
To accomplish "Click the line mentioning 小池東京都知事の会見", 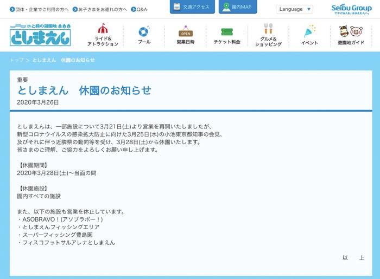I will [120, 134].
